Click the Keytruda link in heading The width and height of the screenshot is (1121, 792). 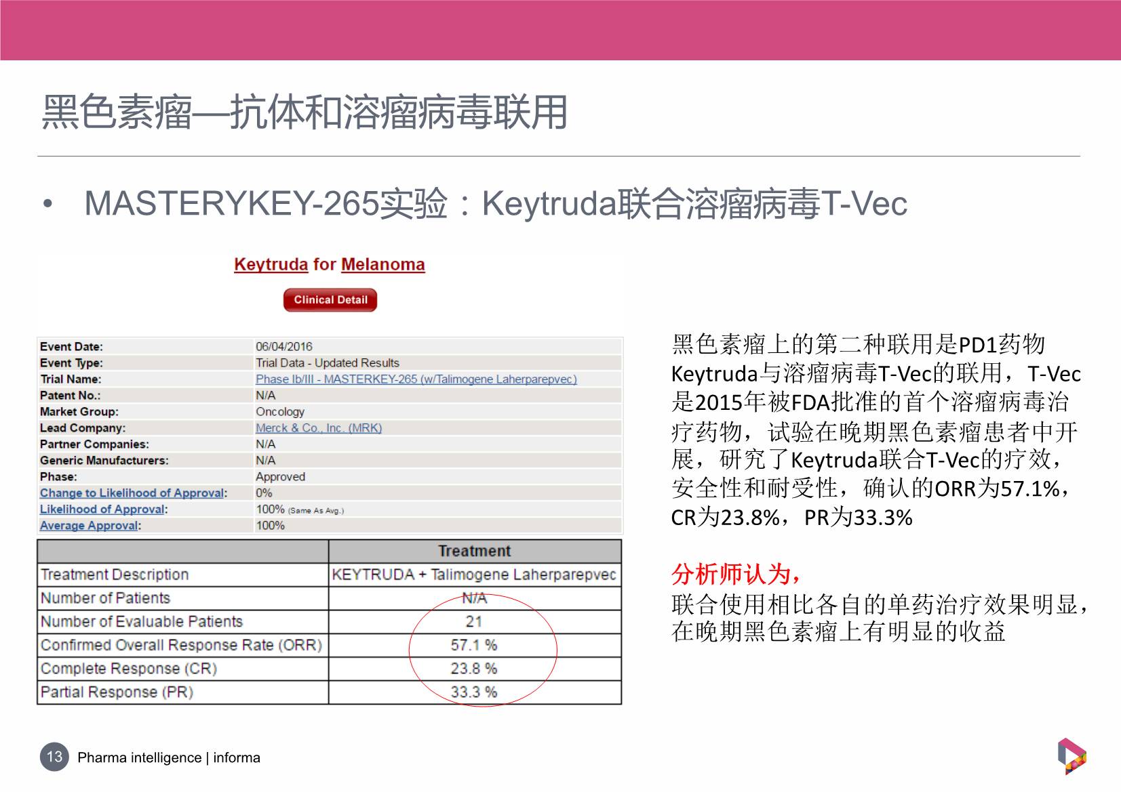click(x=271, y=264)
